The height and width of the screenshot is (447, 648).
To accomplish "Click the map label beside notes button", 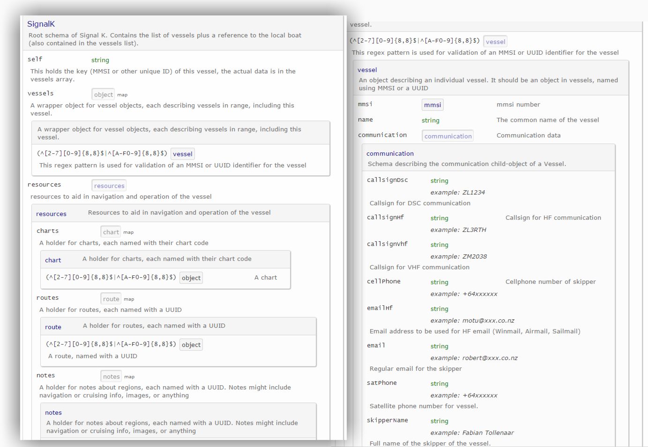I will pos(129,377).
